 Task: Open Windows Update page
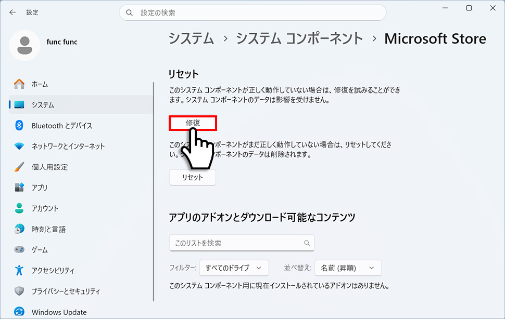tap(81, 312)
